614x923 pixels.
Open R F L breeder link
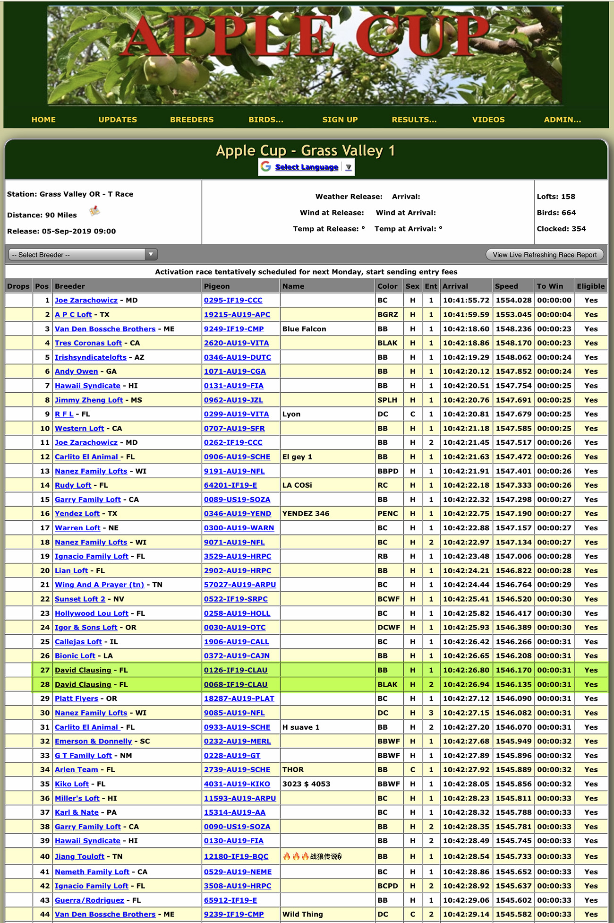point(64,414)
